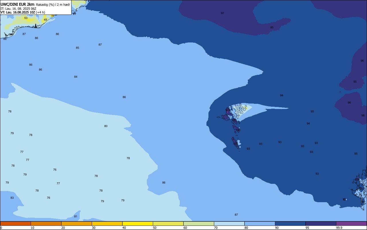The image size is (367, 230).
Task: Click the "UWC/DINI EUR 2km" title text
Action: [17, 4]
